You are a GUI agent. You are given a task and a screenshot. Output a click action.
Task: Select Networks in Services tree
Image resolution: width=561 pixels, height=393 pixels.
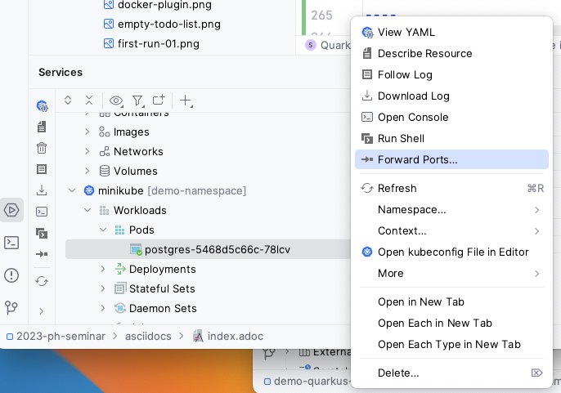(131, 152)
